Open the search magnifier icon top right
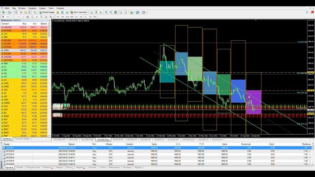Image resolution: width=315 pixels, height=177 pixels. tap(307, 12)
